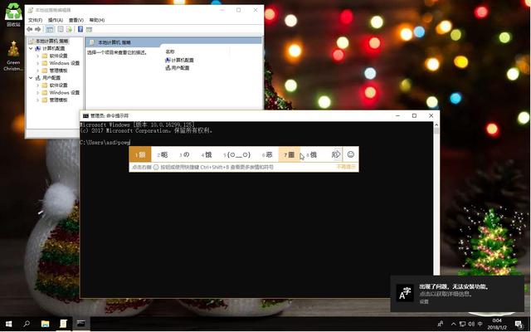Image resolution: width=531 pixels, height=332 pixels.
Task: Pick IME candidate 3 の
Action: (184, 155)
